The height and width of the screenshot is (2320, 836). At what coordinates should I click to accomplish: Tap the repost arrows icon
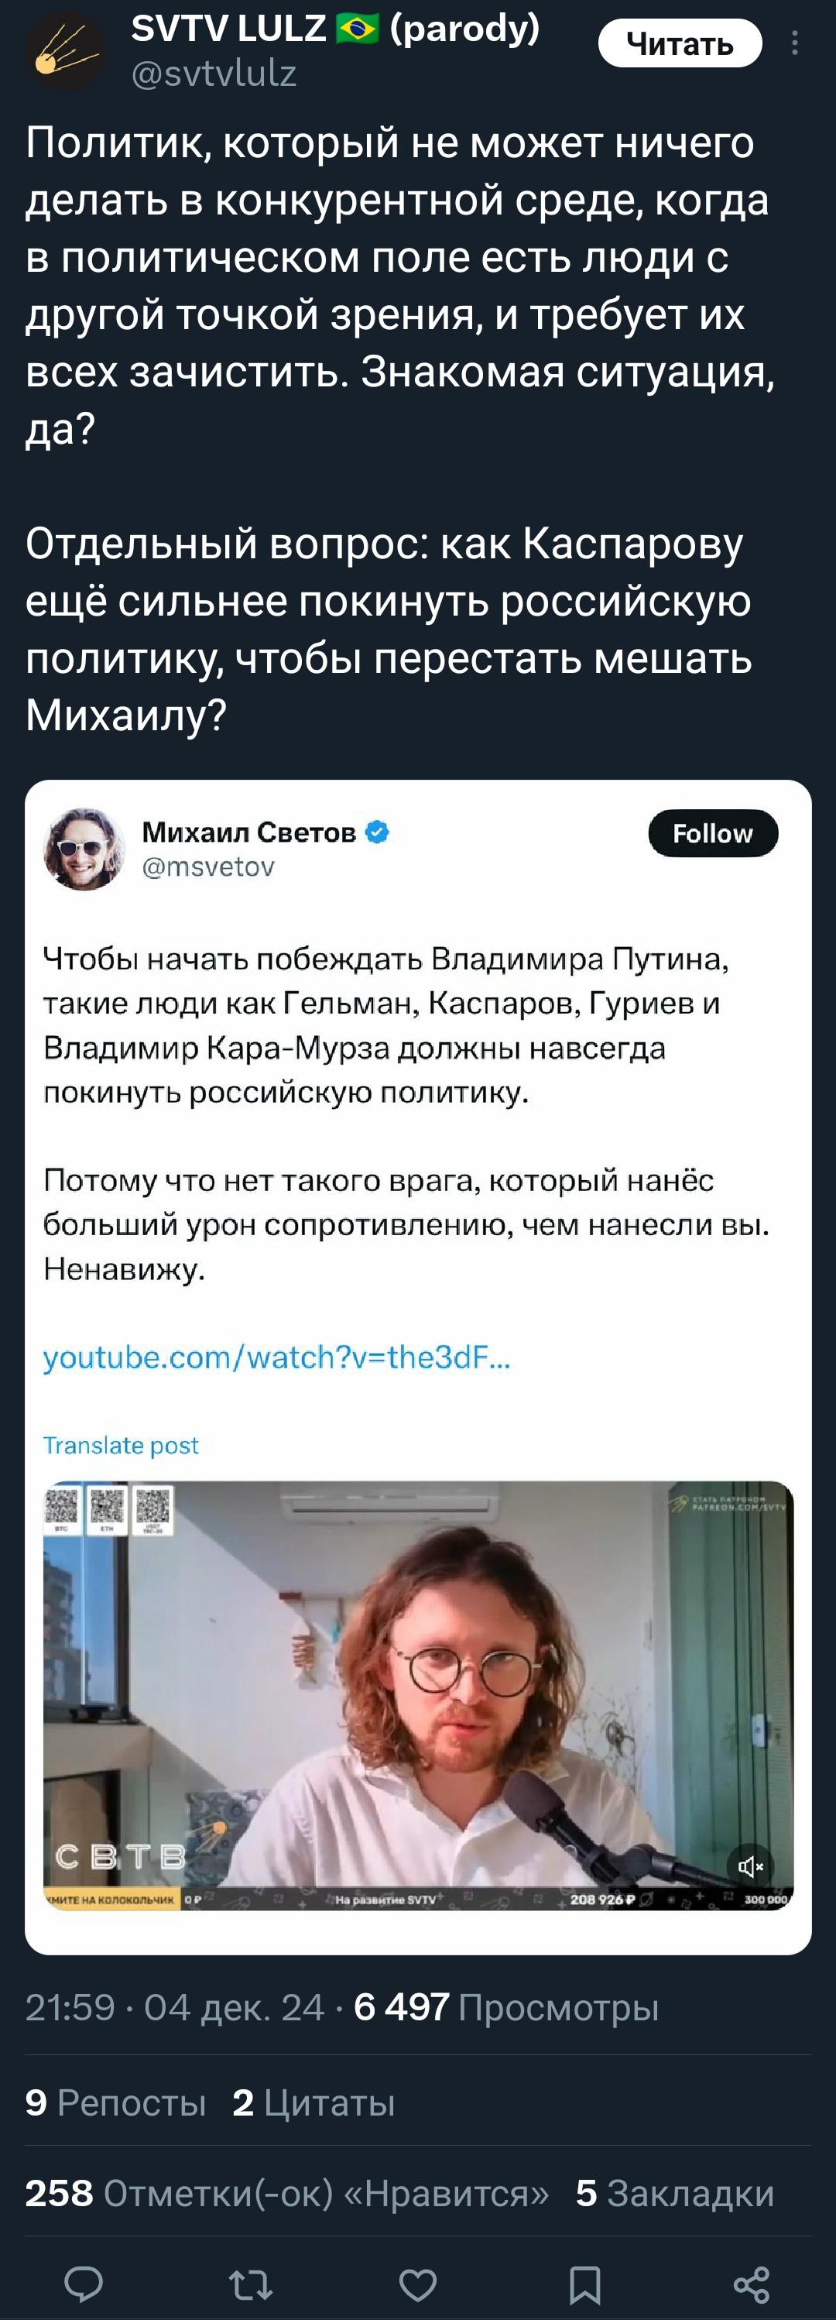tap(250, 2285)
